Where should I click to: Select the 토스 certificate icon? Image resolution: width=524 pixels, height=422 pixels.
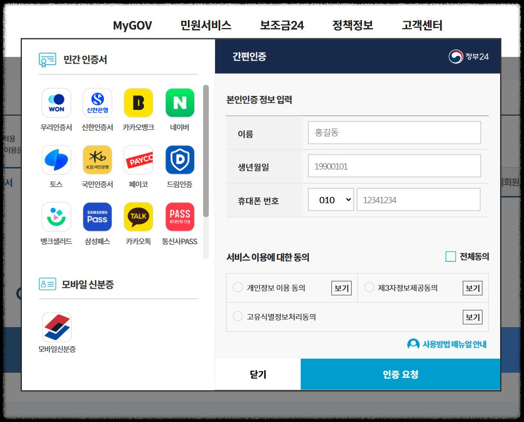pyautogui.click(x=56, y=160)
